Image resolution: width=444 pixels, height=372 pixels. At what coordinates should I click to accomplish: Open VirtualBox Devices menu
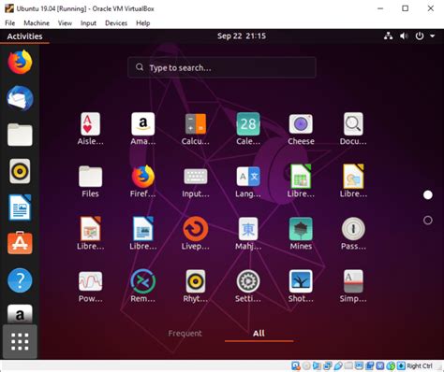click(116, 23)
